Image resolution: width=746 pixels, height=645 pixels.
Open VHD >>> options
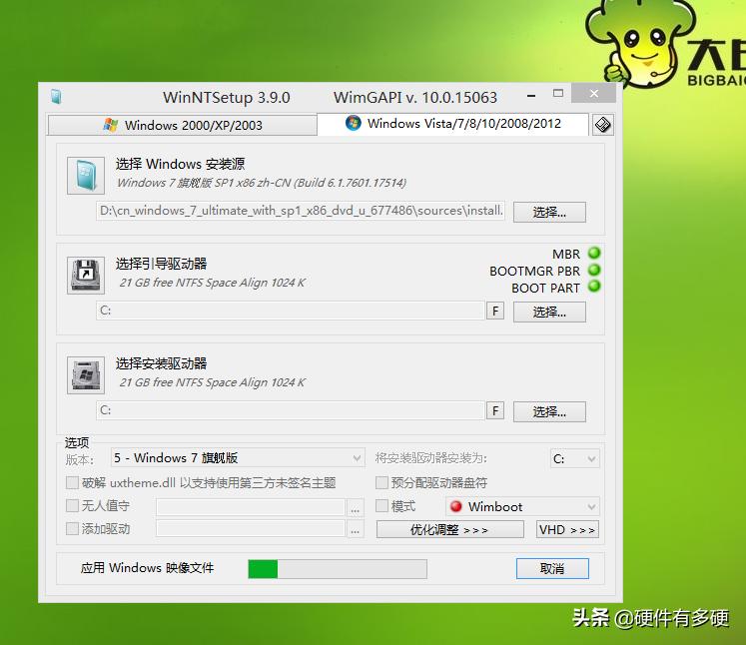567,529
